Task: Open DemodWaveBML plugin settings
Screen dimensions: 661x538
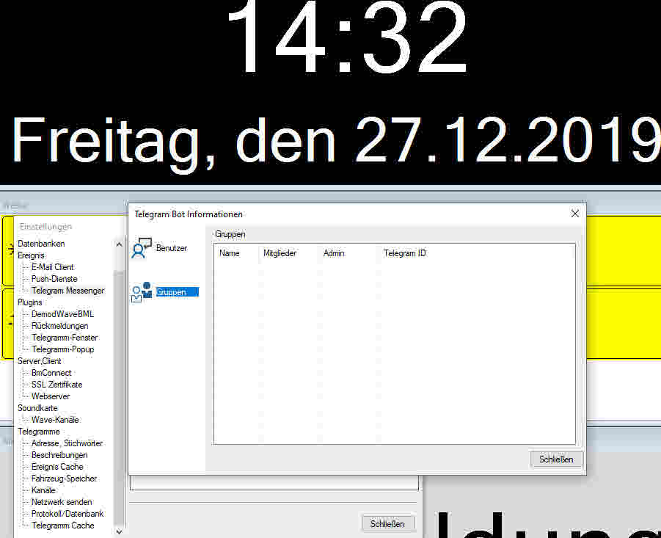Action: tap(62, 314)
